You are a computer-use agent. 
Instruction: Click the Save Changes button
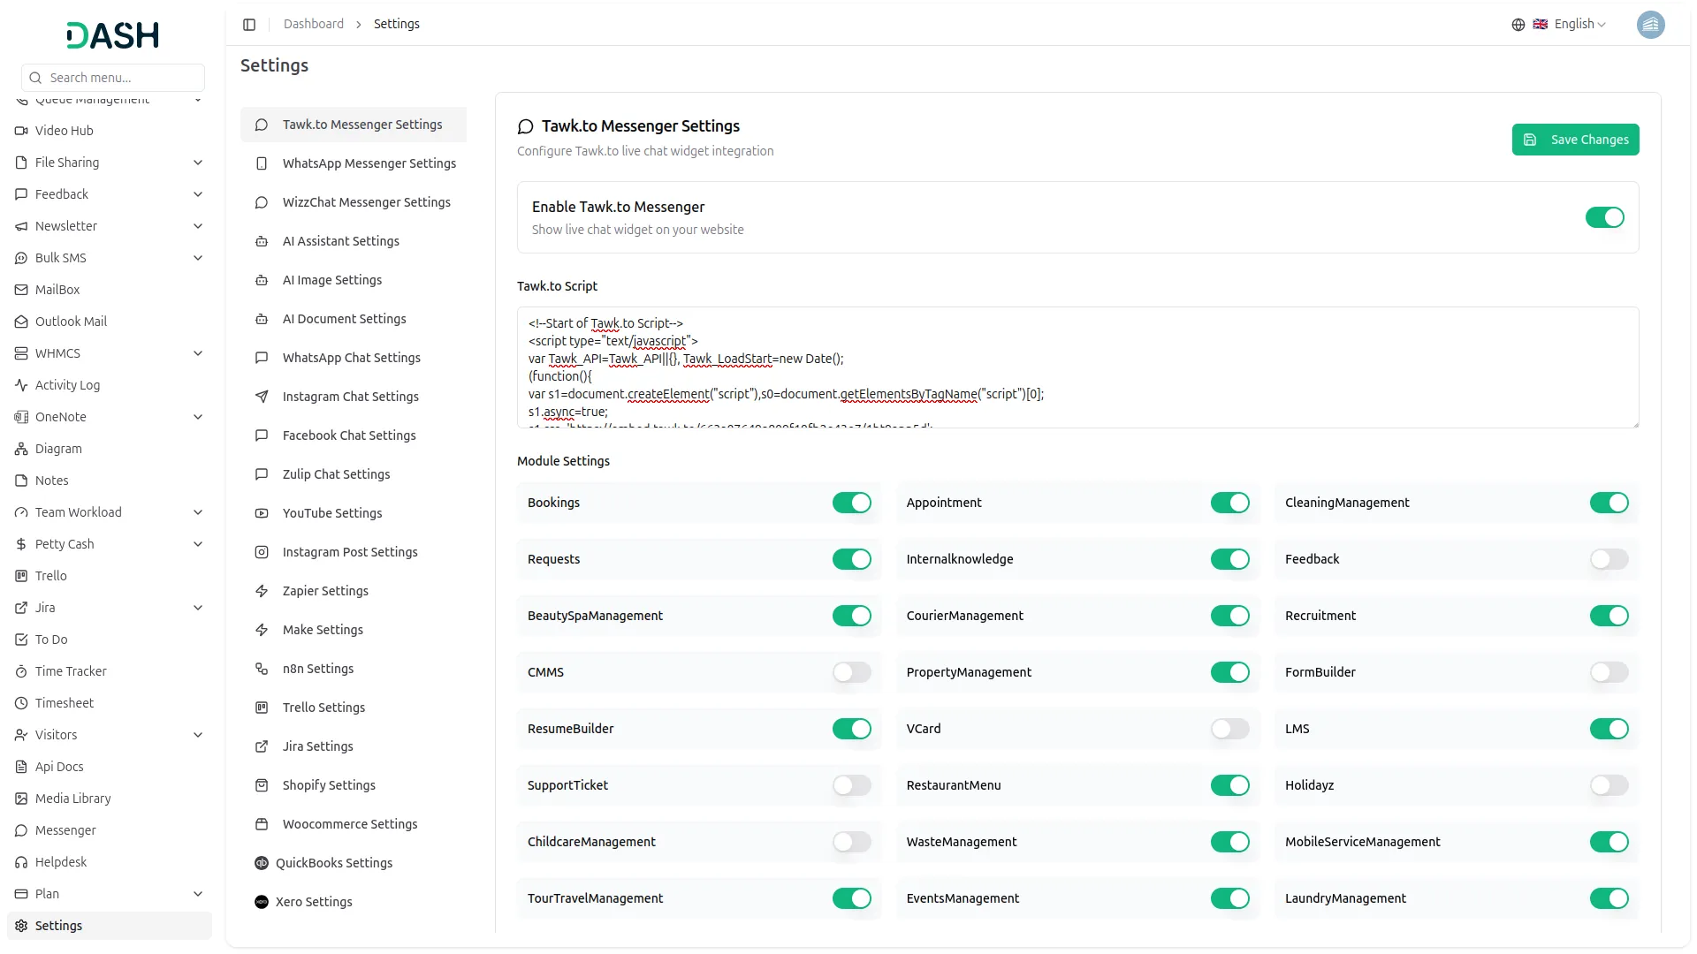[1576, 140]
